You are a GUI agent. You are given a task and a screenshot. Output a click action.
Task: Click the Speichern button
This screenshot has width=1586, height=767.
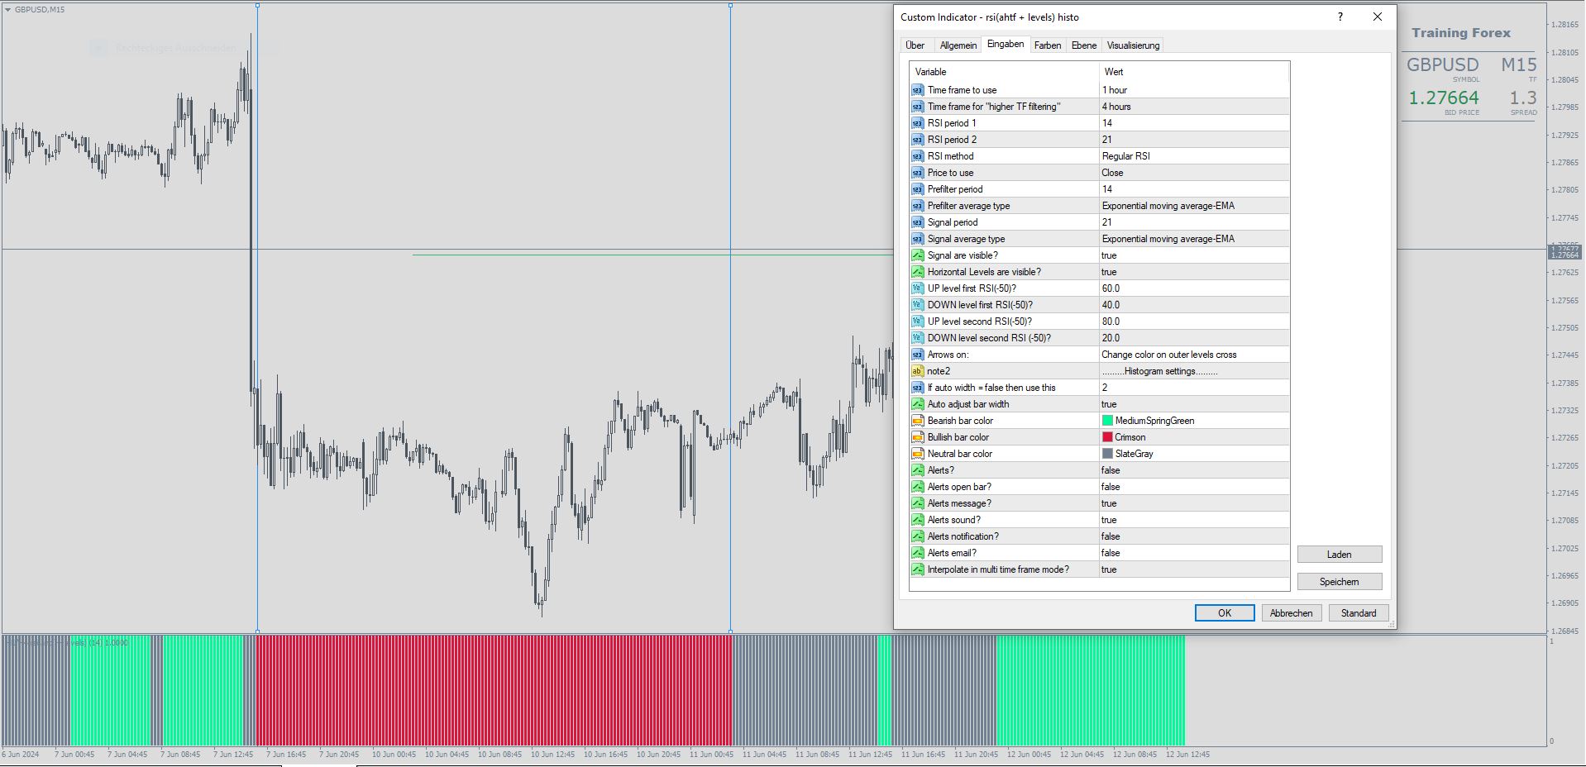click(1340, 582)
